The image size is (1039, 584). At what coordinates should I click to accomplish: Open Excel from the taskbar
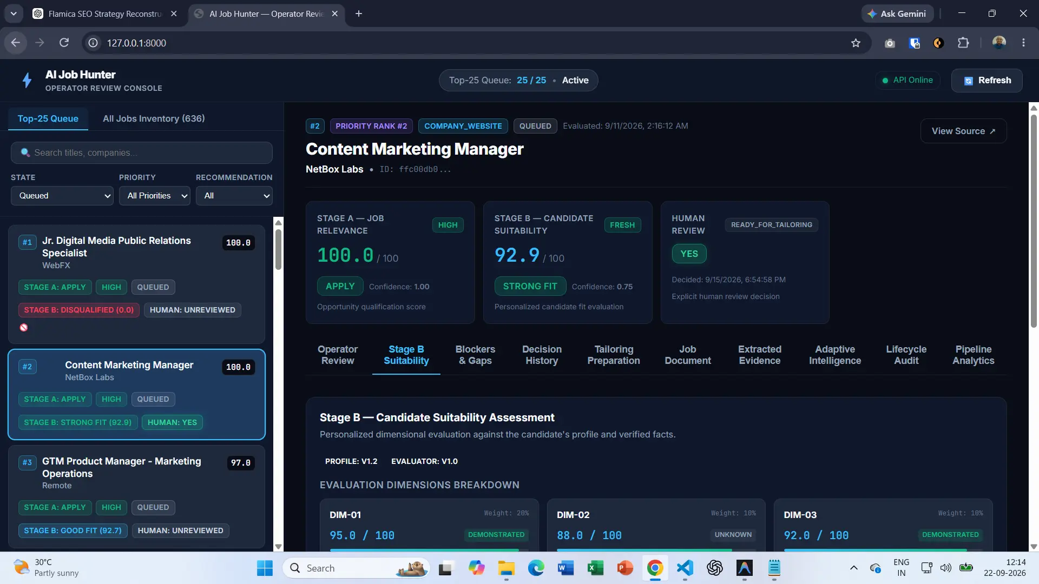click(x=595, y=568)
